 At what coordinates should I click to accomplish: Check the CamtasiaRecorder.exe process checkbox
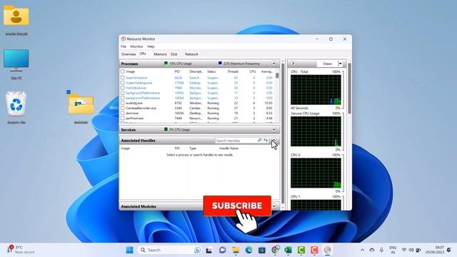(123, 108)
